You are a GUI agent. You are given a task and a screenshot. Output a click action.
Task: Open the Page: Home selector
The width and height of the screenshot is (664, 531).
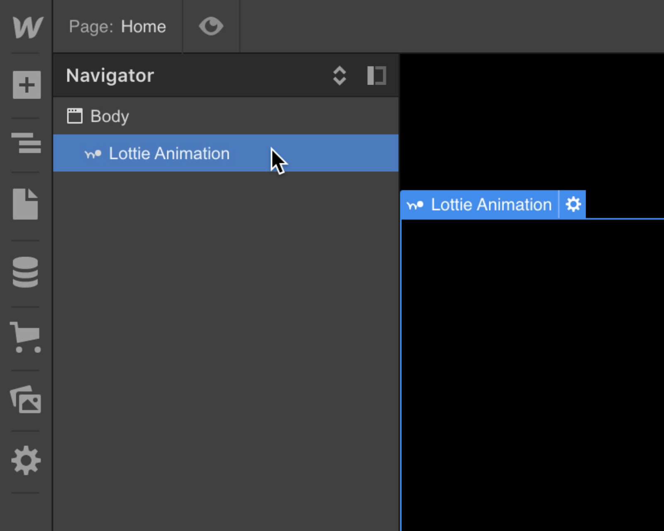[x=117, y=27]
